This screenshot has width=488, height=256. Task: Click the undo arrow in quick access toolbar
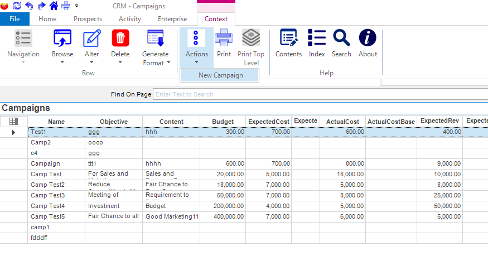[x=29, y=6]
